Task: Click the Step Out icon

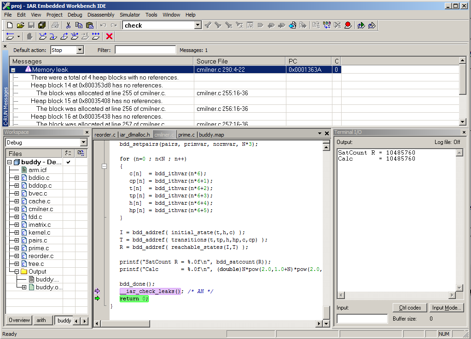Action: [64, 36]
